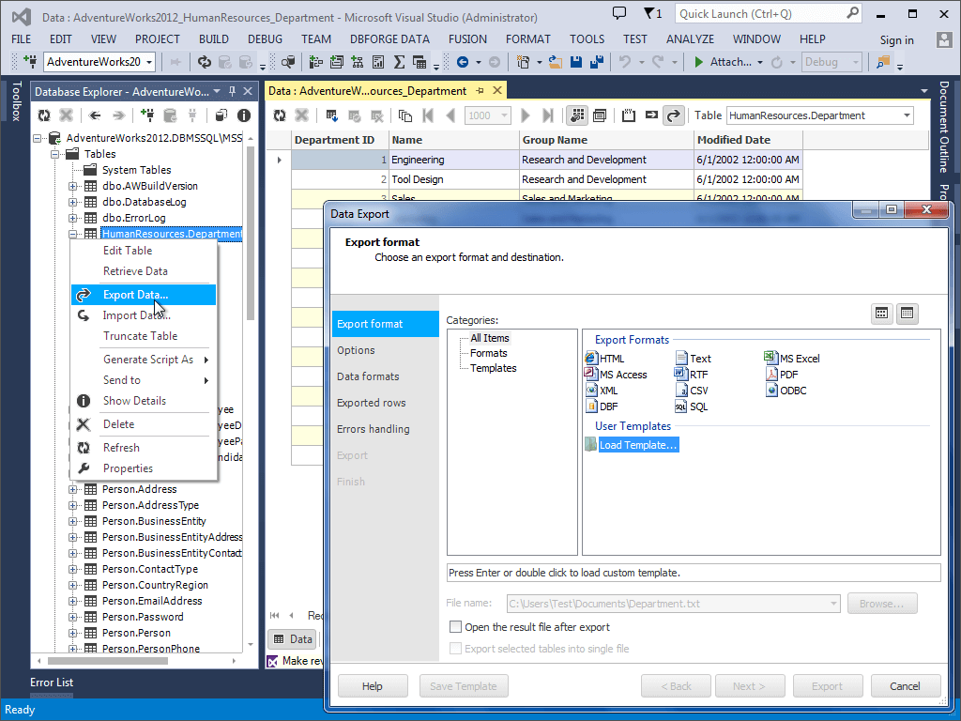Screen dimensions: 961x721
Task: Click Edit Table in context menu
Action: (144, 250)
